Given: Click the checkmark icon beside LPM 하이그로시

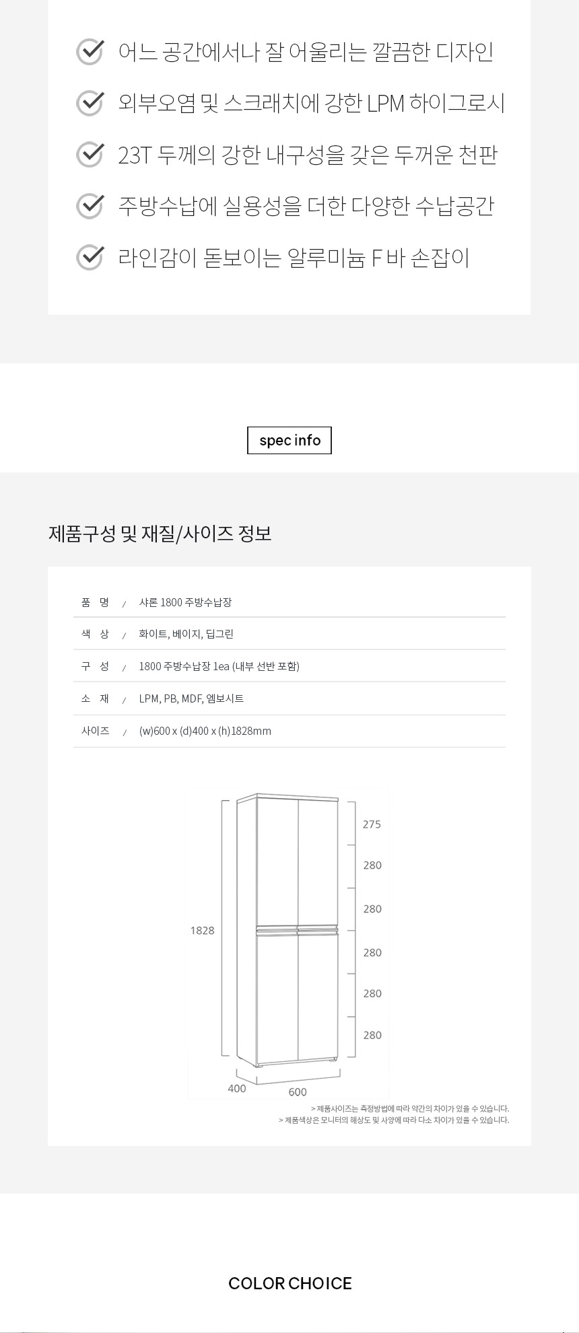Looking at the screenshot, I should tap(90, 103).
